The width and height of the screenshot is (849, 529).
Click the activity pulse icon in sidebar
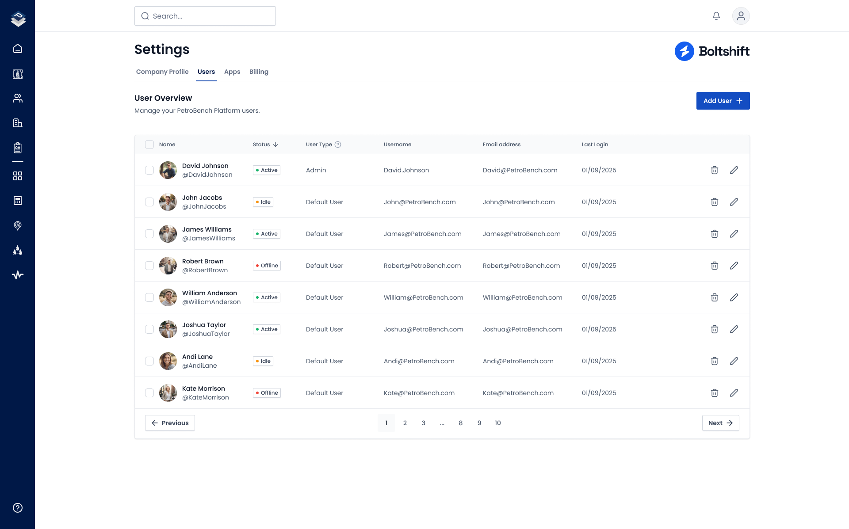[x=18, y=275]
